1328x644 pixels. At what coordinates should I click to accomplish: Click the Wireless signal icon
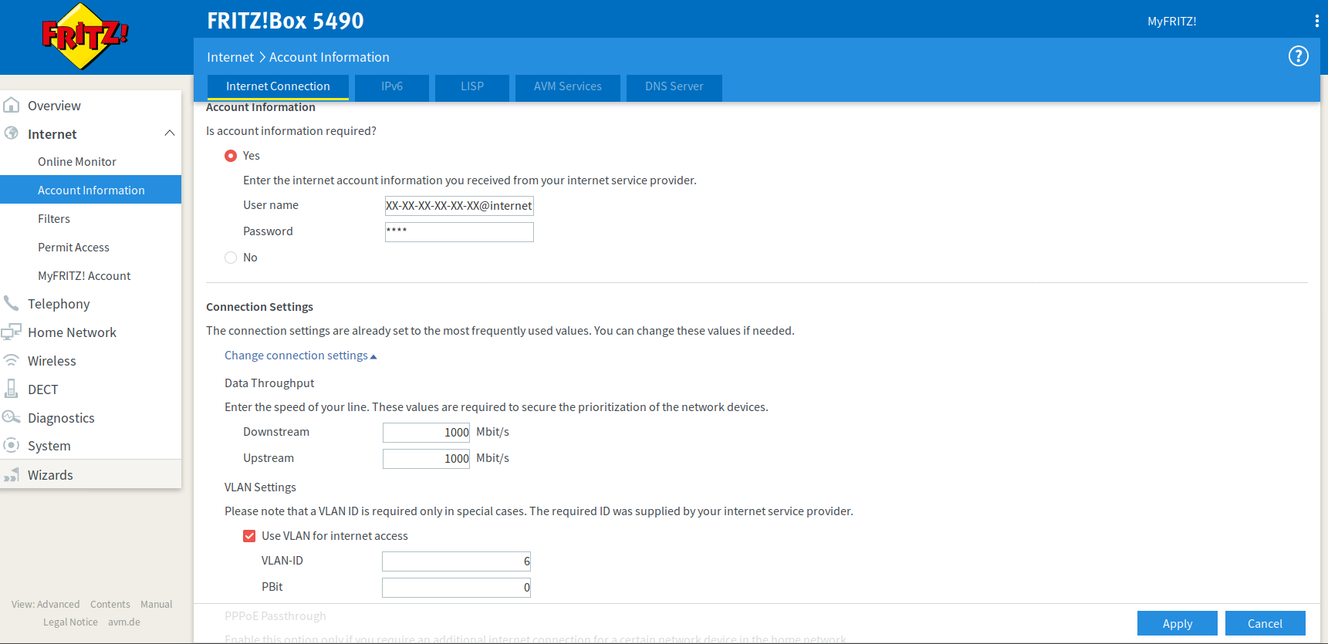[x=12, y=360]
